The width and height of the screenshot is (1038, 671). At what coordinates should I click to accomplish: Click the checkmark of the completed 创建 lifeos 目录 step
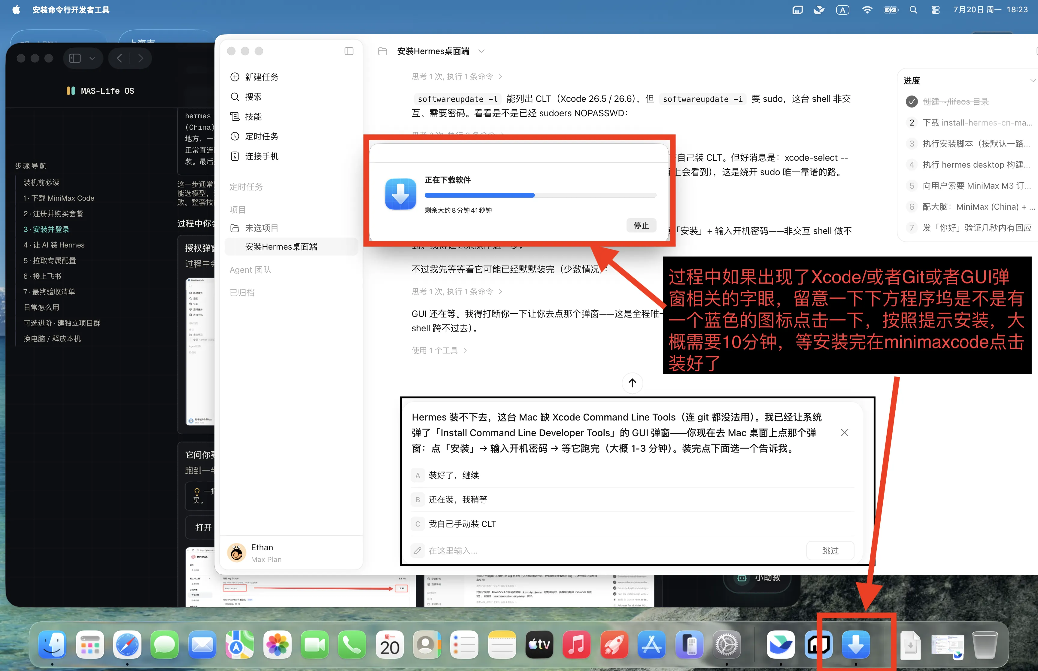(911, 102)
